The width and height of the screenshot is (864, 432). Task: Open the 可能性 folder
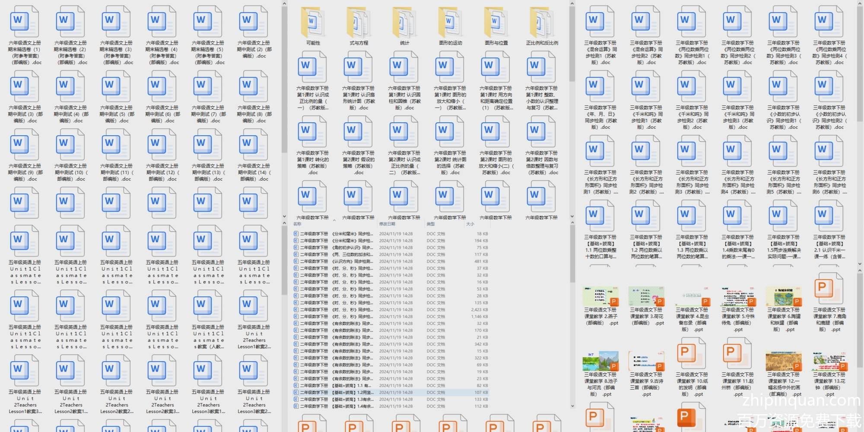click(x=313, y=22)
